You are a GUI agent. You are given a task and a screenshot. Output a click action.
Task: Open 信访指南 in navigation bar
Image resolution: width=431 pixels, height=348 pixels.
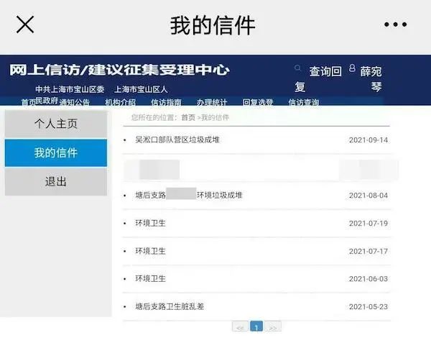pos(166,102)
